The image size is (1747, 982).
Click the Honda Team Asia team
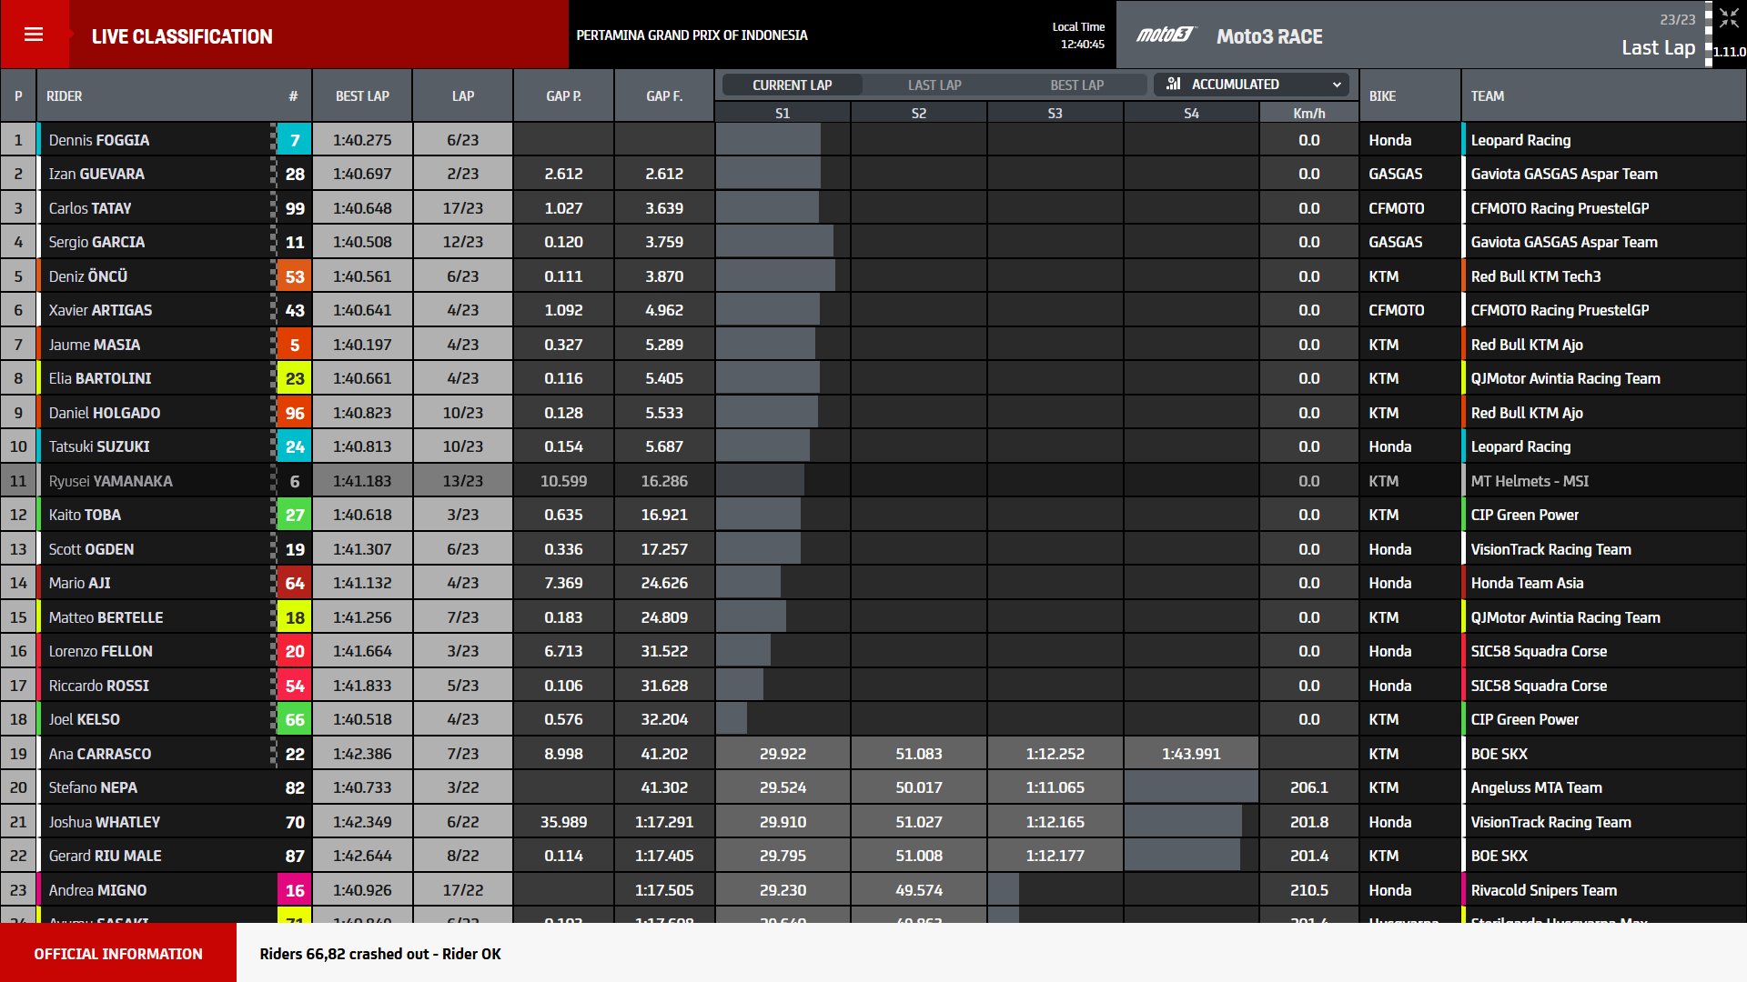coord(1527,583)
